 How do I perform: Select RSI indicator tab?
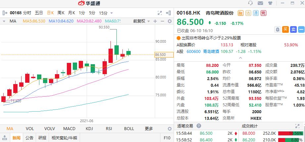109,128
